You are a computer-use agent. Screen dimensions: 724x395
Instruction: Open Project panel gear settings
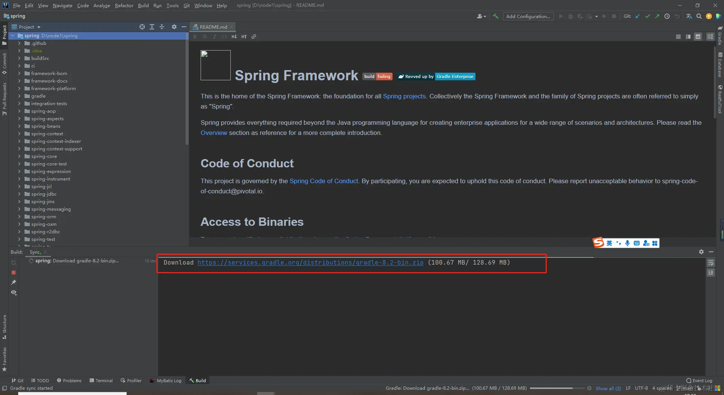coord(174,27)
